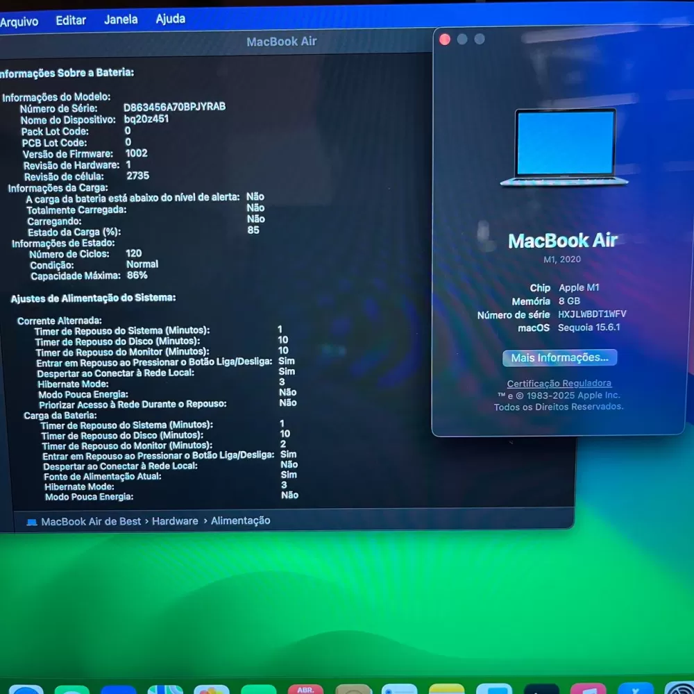Open the Janela menu in menu bar

click(x=121, y=19)
